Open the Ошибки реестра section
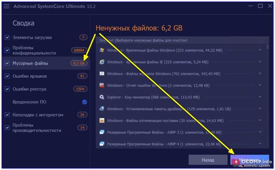 [x=30, y=89]
